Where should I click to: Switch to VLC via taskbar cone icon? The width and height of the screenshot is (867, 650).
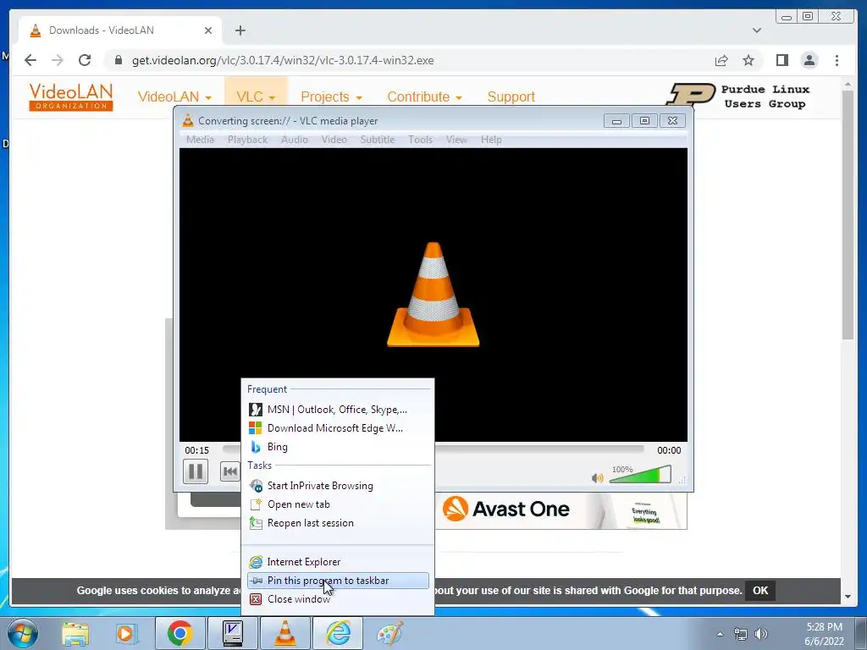284,633
